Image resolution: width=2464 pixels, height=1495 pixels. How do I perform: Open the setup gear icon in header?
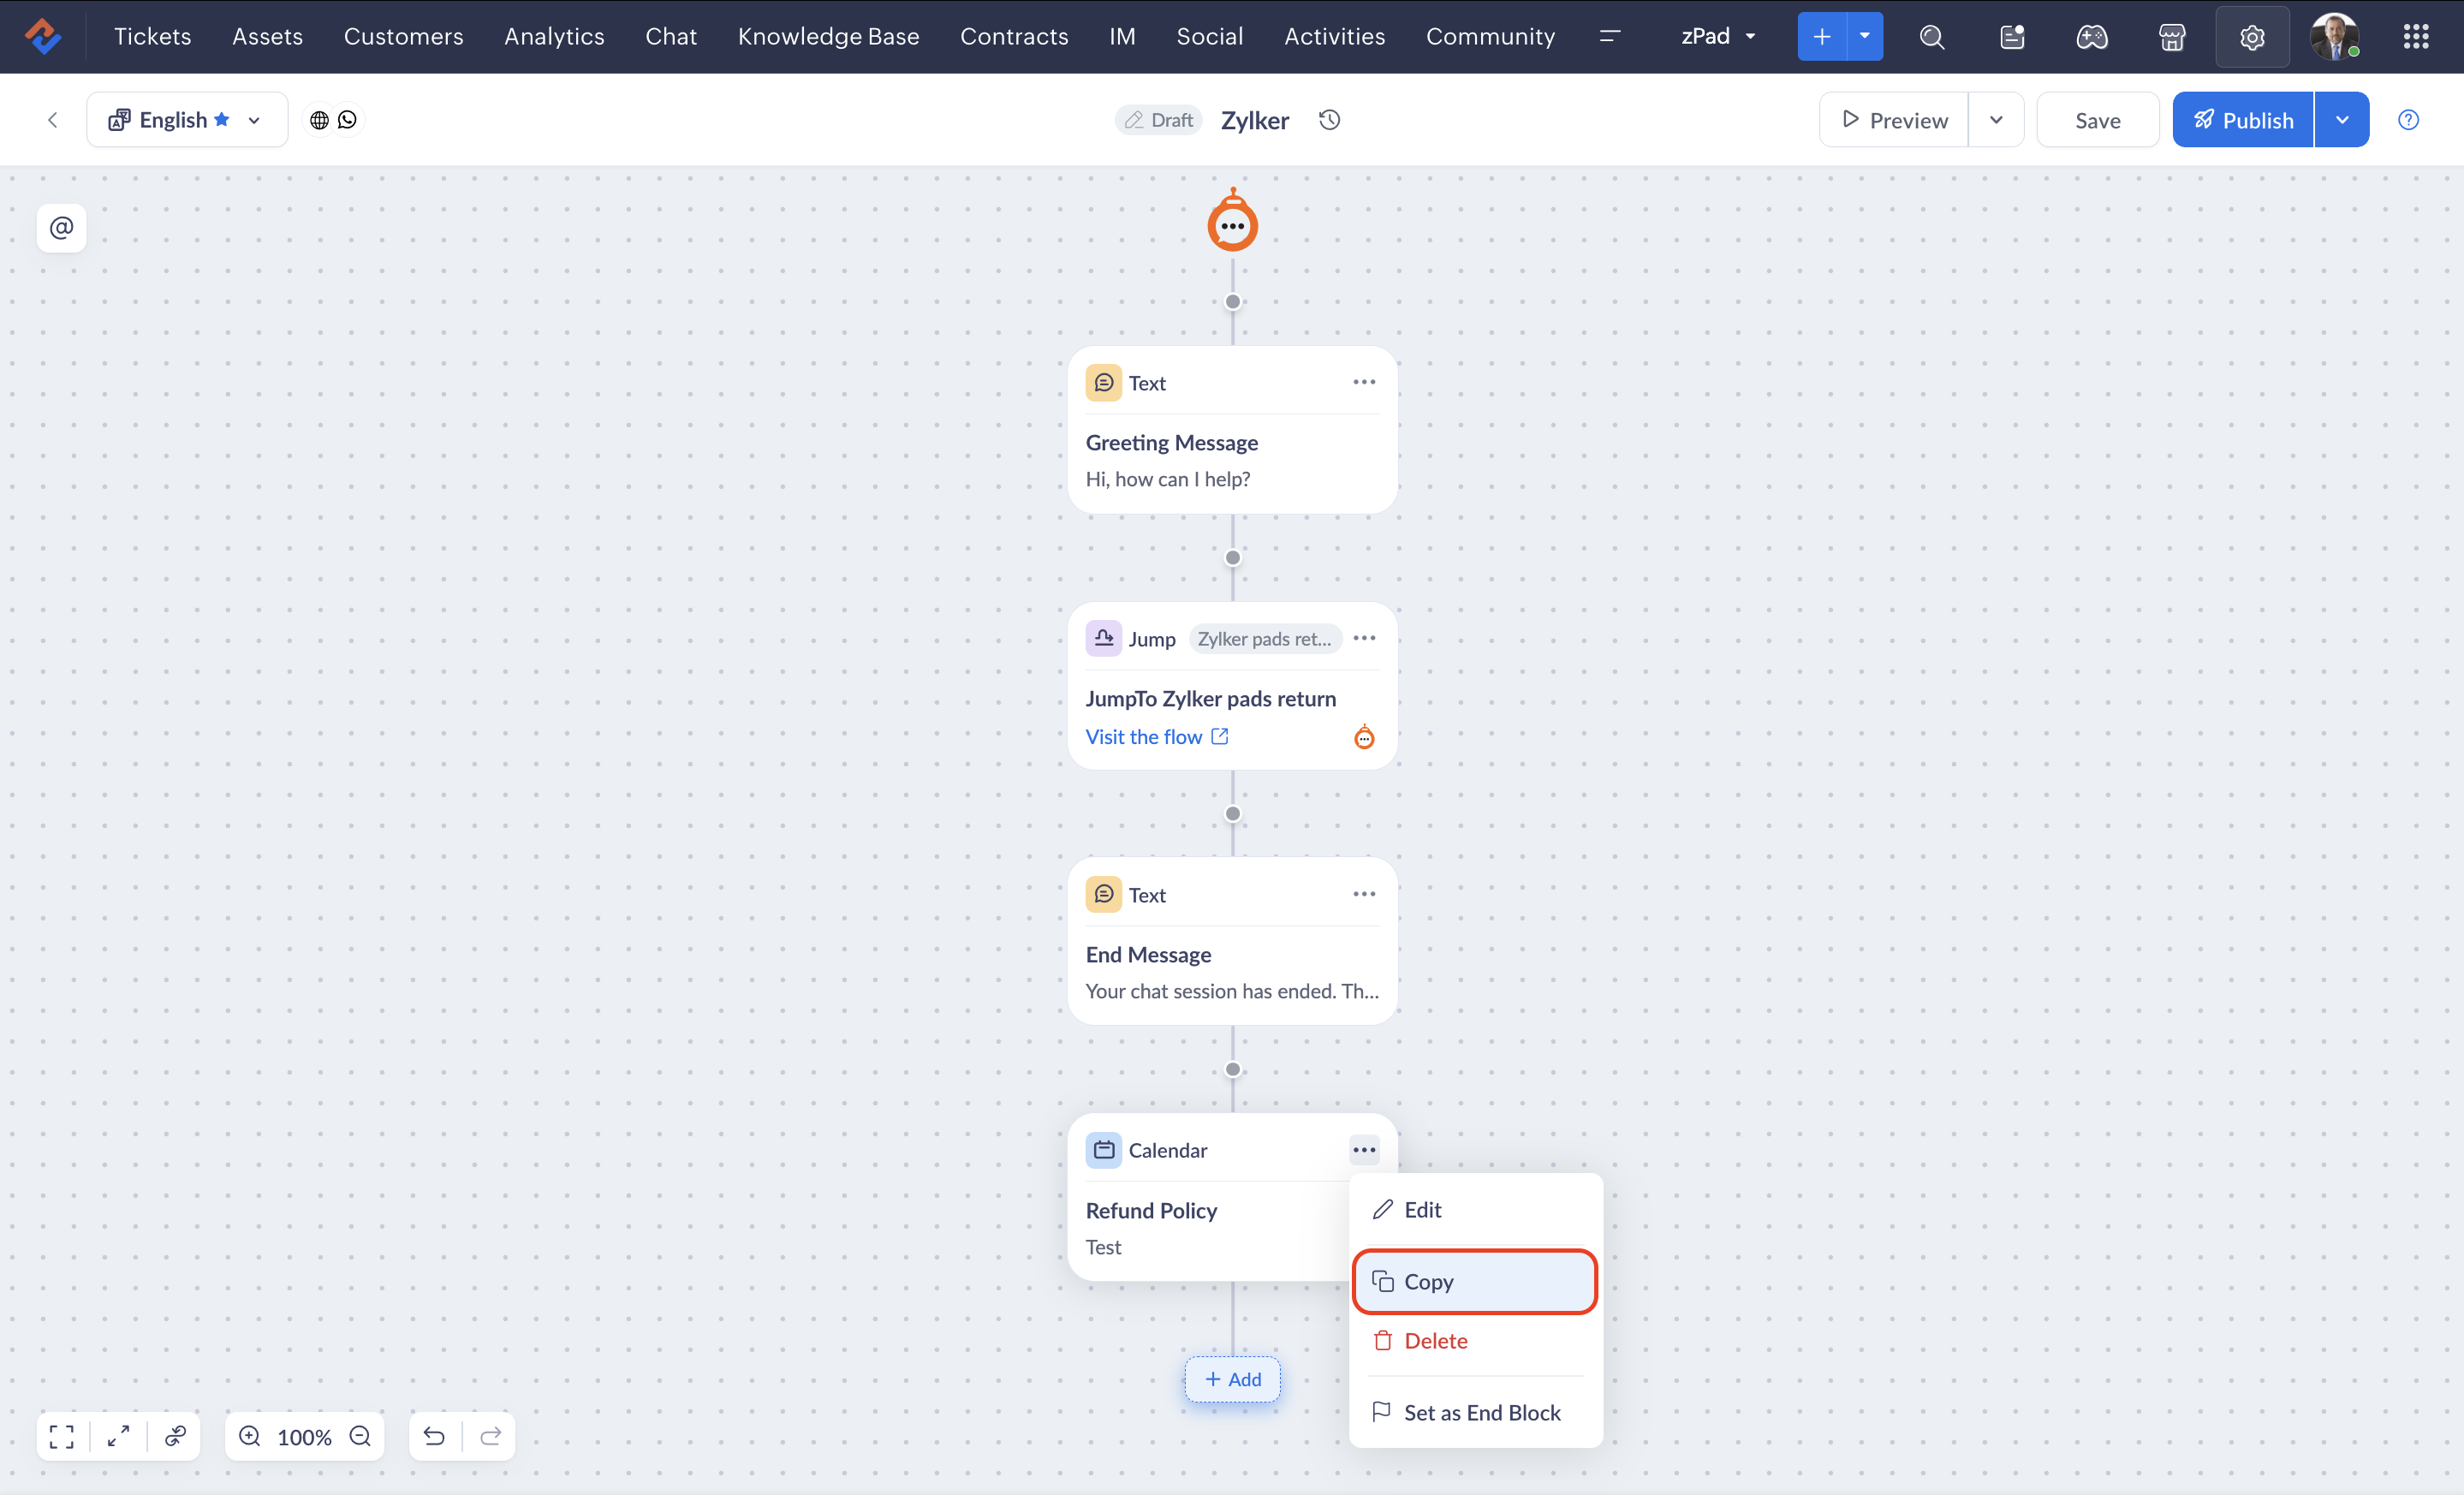coord(2251,37)
